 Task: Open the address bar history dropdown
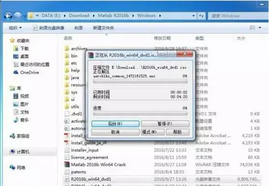(194, 16)
